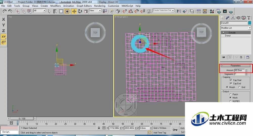Switch to the Display command panel tab
The height and width of the screenshot is (136, 253).
243,18
